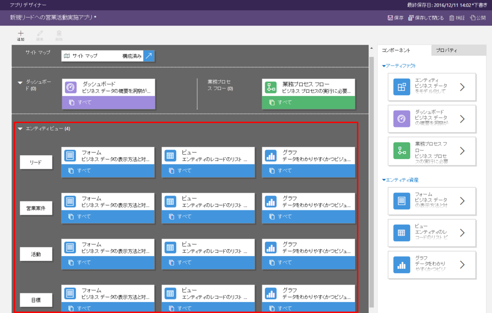
Task: Click the canvas vertical scrollbar
Action: pyautogui.click(x=371, y=182)
